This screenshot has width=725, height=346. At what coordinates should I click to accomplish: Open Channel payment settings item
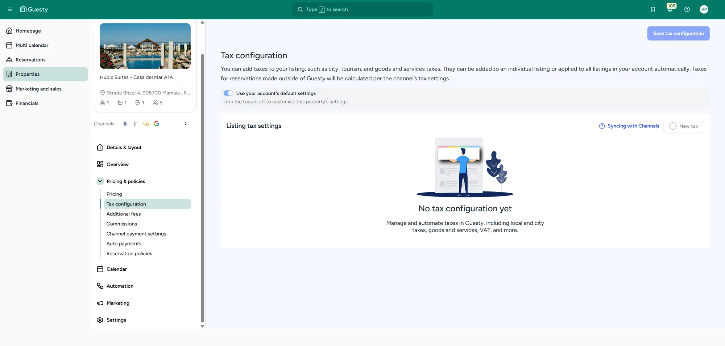coord(136,234)
